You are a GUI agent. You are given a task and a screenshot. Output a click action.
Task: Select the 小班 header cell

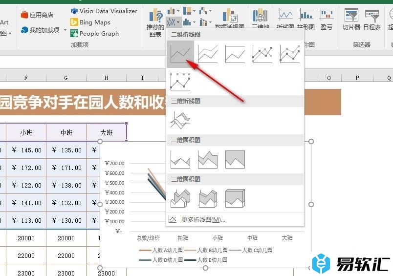[26, 132]
